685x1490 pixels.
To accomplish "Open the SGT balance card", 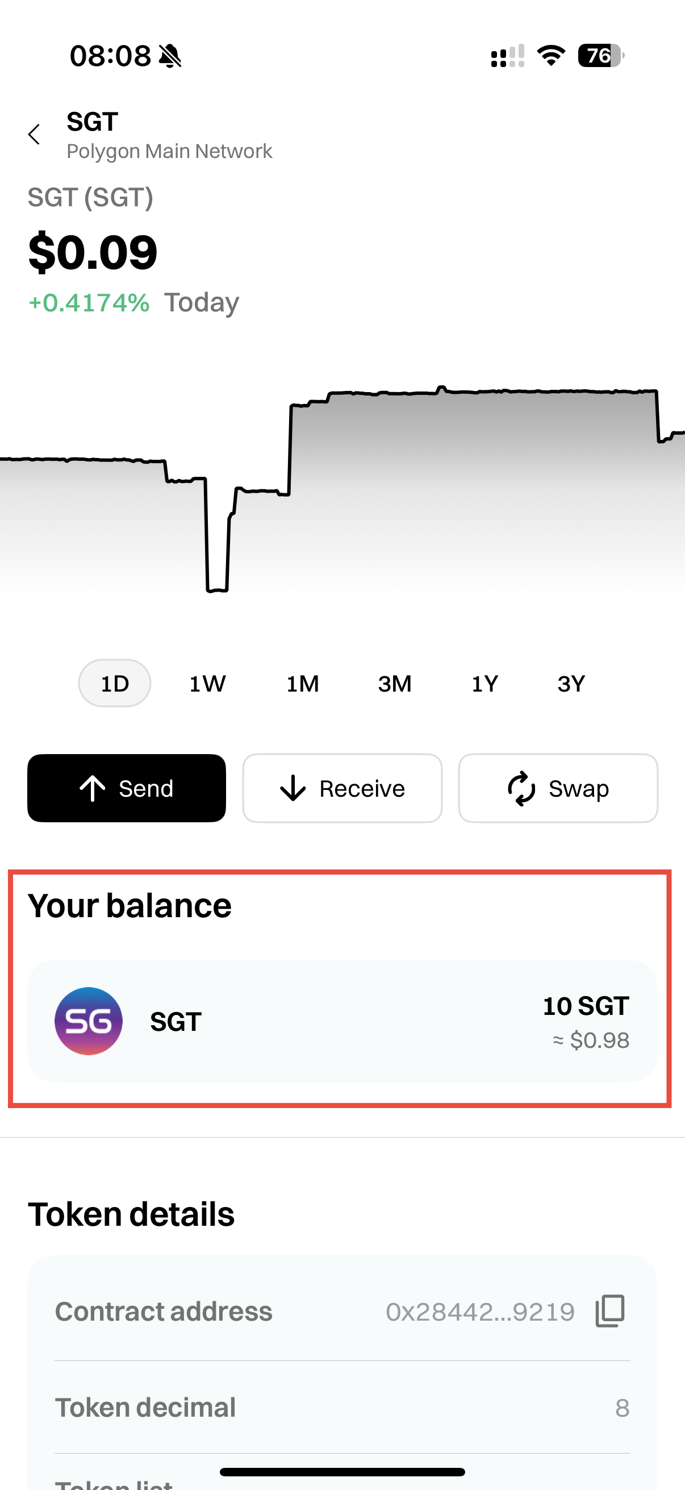I will coord(342,1021).
